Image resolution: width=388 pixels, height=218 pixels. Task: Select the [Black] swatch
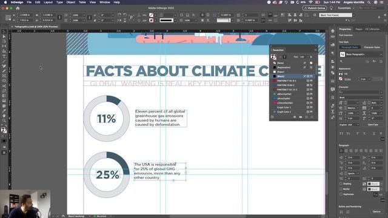293,76
